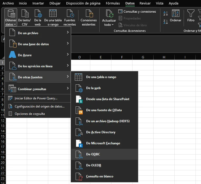
Task: Click arrow next to De los servicios en línea
Action: point(68,65)
